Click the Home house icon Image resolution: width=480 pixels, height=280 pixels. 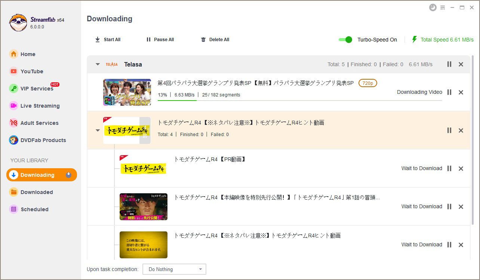pos(13,54)
